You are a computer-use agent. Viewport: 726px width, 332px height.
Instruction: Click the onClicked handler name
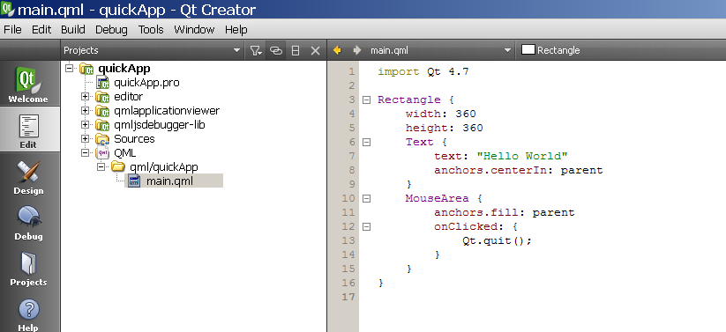pyautogui.click(x=466, y=226)
